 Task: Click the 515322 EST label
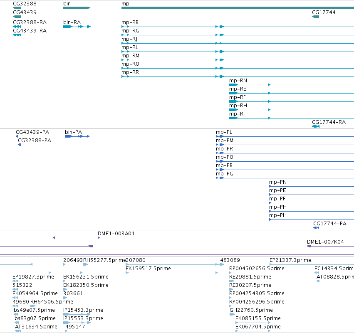[22, 285]
